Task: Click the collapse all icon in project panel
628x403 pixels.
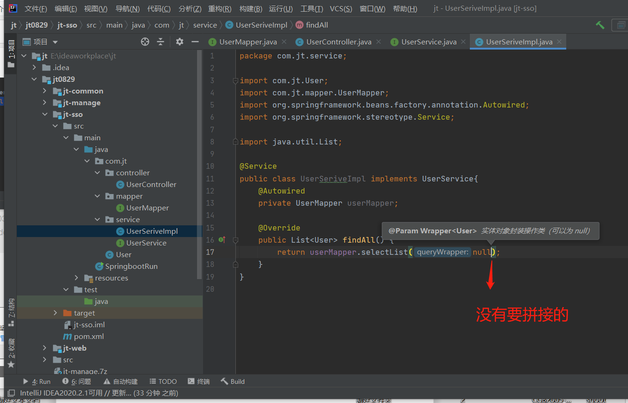Action: [x=161, y=42]
